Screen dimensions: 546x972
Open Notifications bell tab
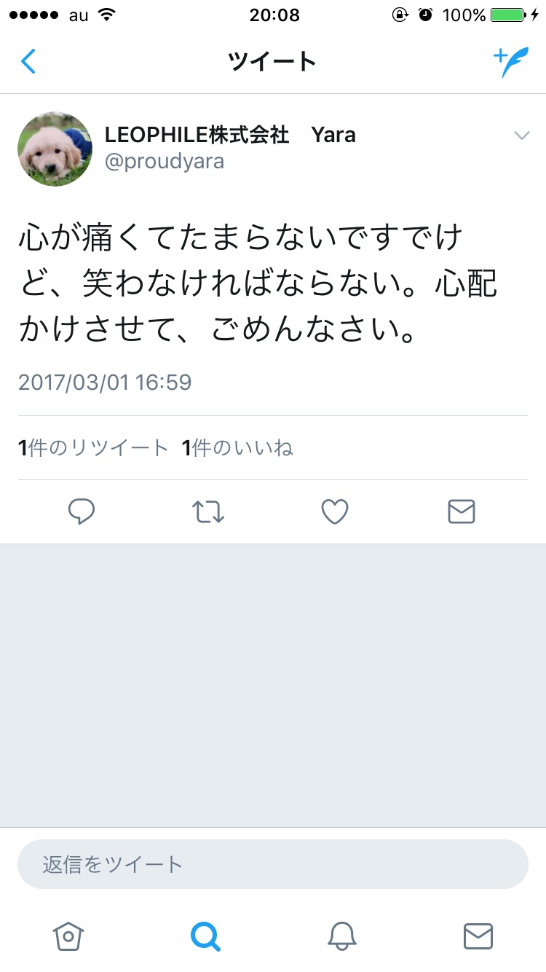(x=342, y=936)
